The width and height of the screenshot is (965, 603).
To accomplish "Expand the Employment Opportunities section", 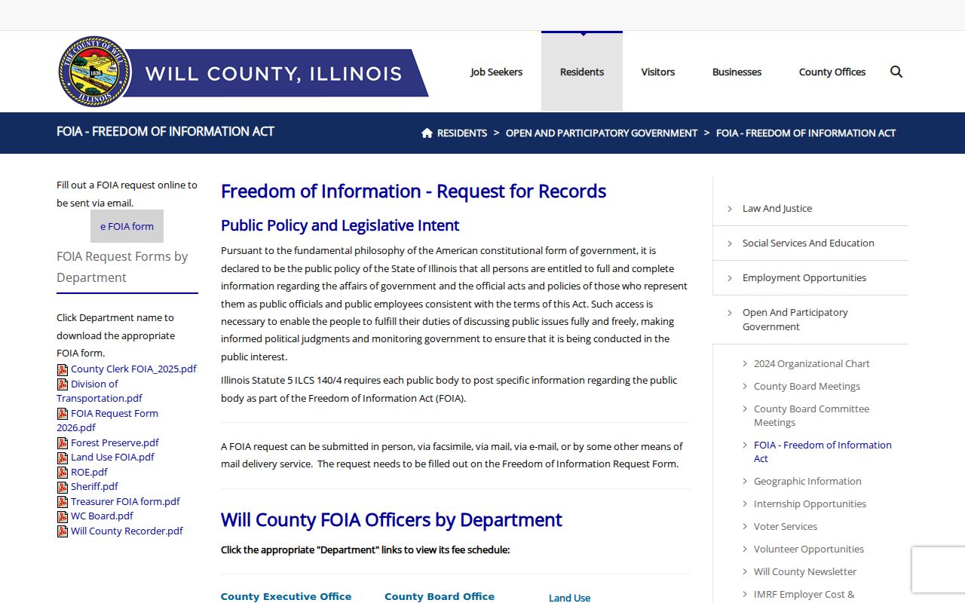I will coord(810,278).
